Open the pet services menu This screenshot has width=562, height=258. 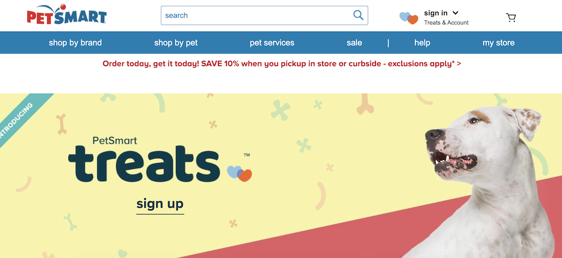click(x=272, y=43)
